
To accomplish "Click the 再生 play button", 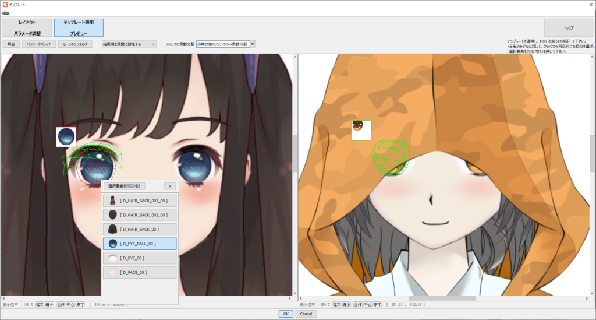I will tap(11, 44).
